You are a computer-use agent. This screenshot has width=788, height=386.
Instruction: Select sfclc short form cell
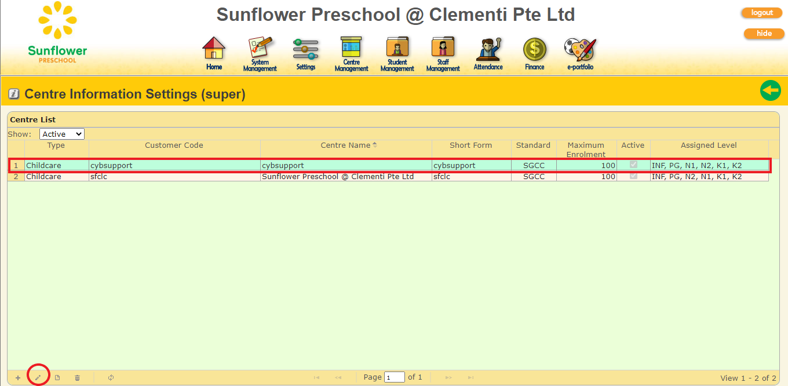[471, 176]
